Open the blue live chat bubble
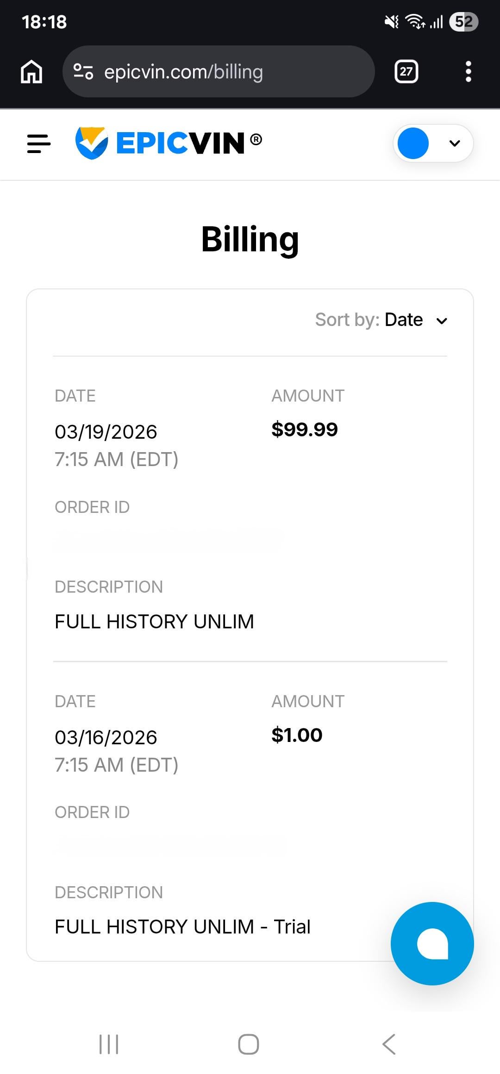The height and width of the screenshot is (1074, 500). pyautogui.click(x=432, y=943)
